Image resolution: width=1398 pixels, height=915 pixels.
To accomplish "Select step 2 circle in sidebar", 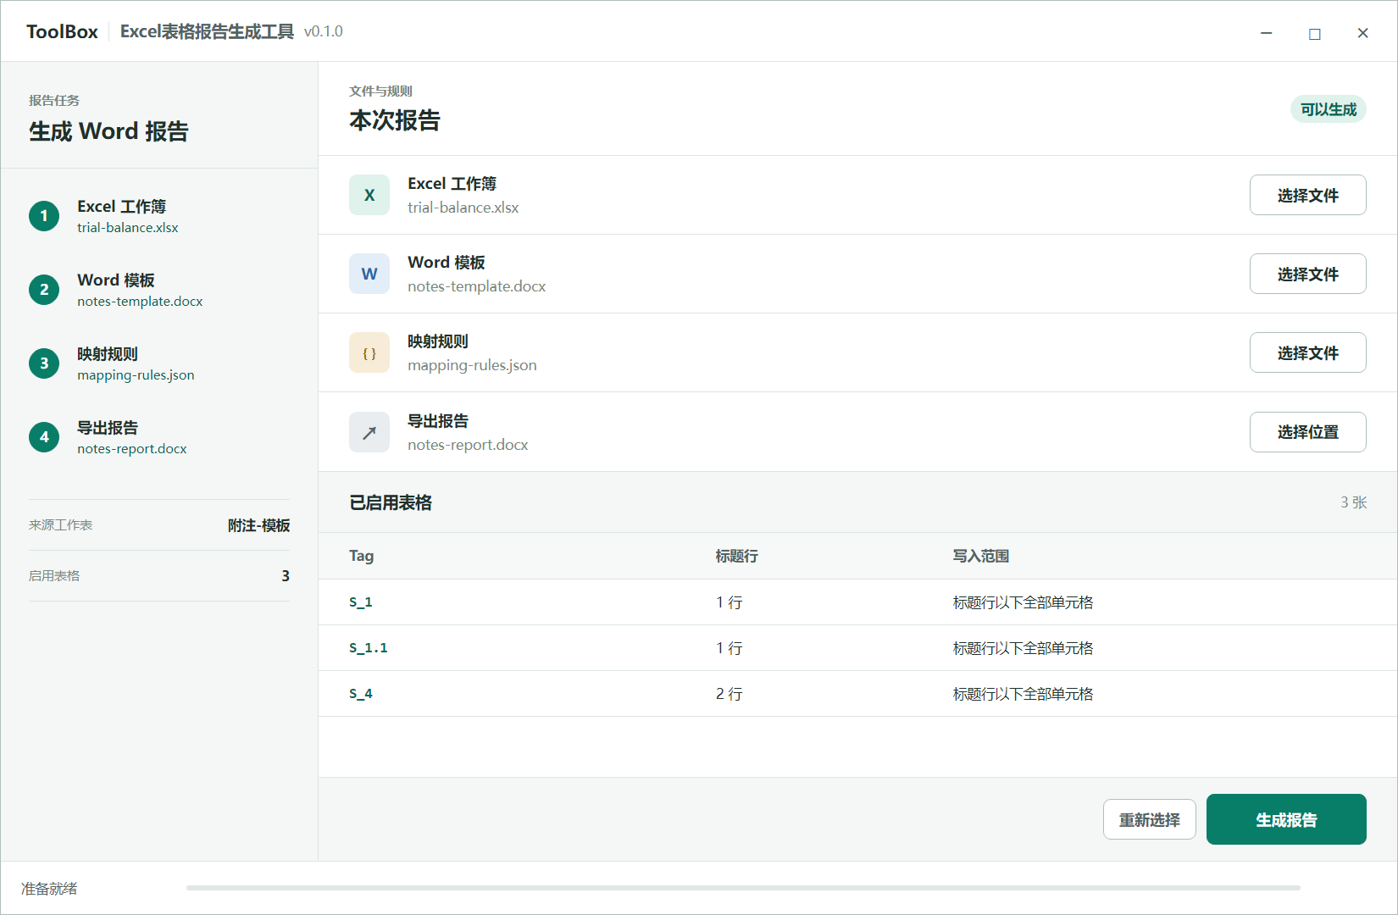I will pos(44,290).
